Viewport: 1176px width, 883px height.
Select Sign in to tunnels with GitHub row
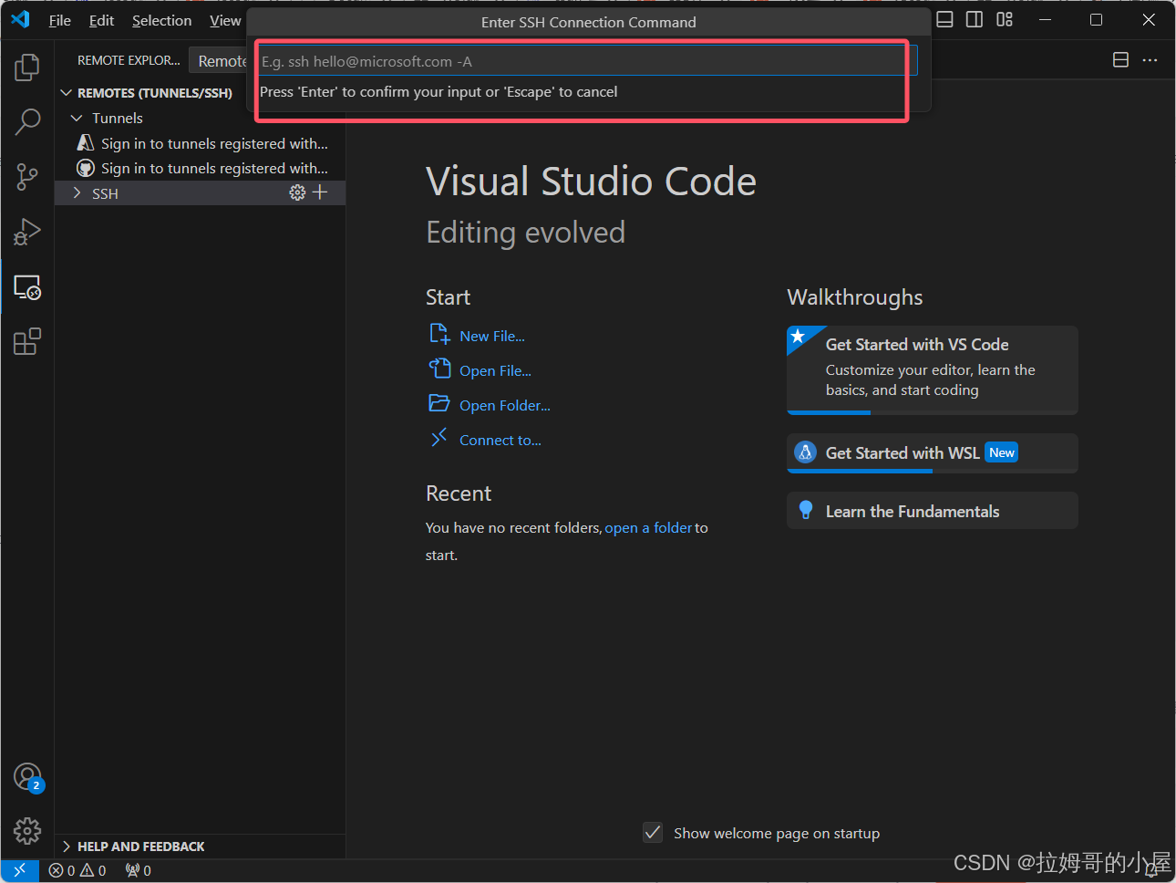[x=200, y=168]
